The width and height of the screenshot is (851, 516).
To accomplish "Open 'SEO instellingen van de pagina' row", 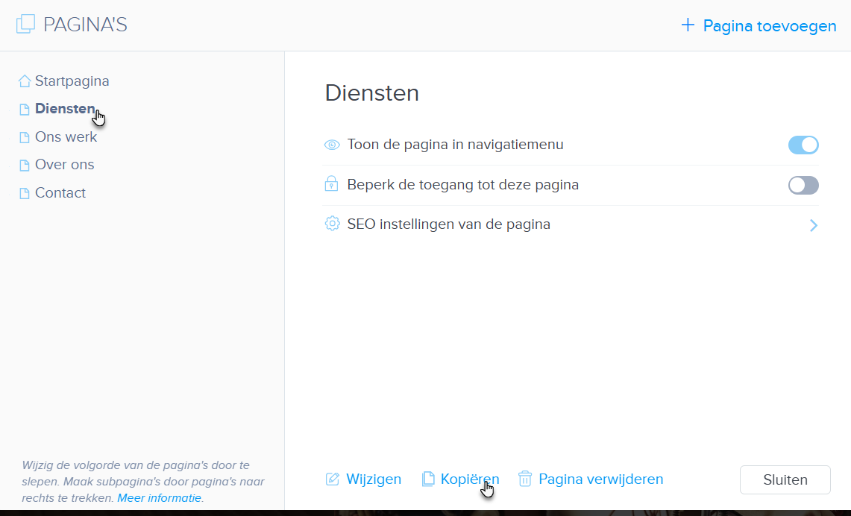I will (571, 224).
